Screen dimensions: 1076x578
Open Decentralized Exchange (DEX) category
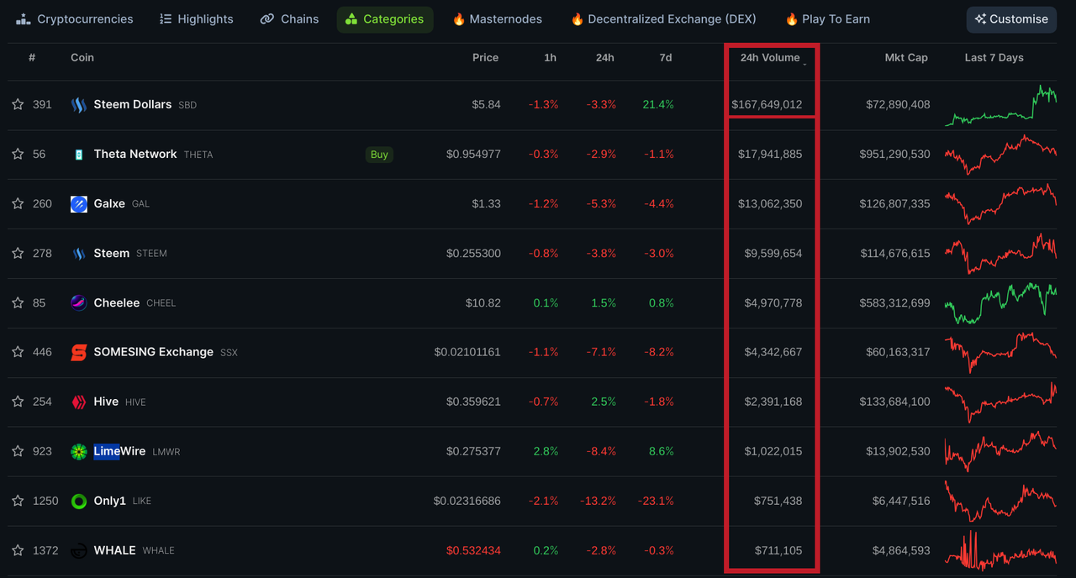(x=663, y=19)
